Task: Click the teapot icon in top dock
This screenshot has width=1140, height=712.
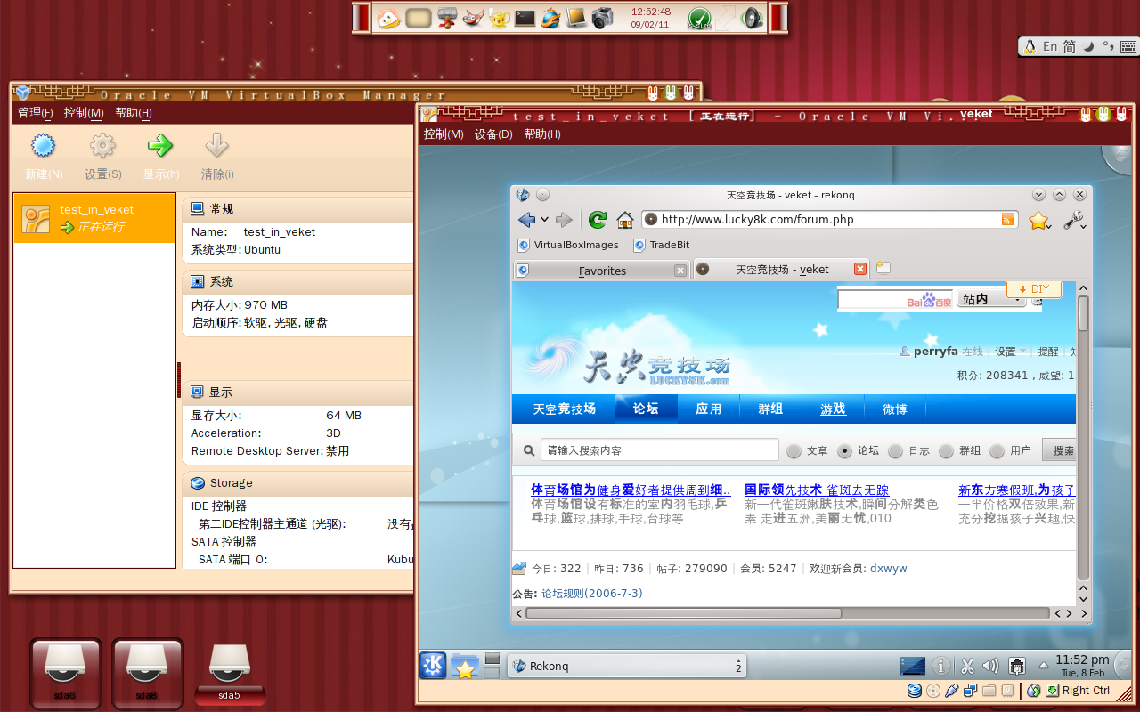Action: (x=498, y=17)
